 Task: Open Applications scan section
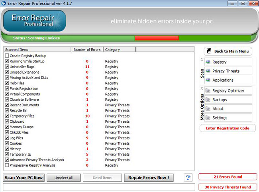(228, 80)
